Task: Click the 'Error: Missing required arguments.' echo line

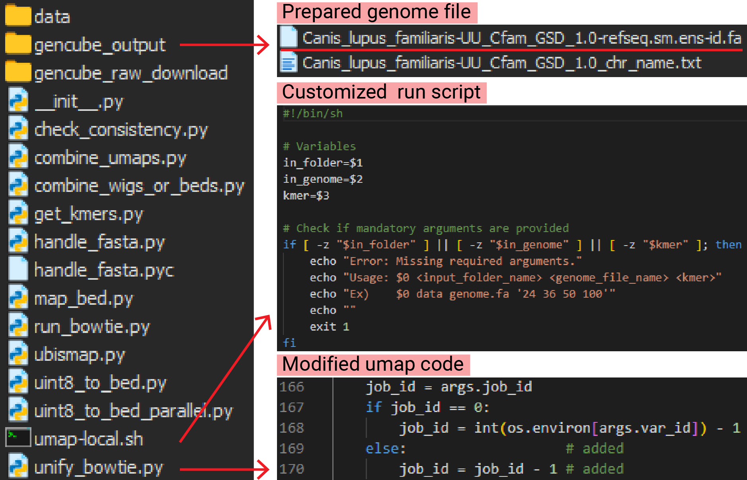Action: (446, 261)
